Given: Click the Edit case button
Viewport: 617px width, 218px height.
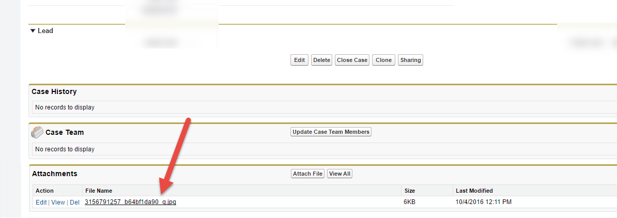Looking at the screenshot, I should (x=299, y=60).
